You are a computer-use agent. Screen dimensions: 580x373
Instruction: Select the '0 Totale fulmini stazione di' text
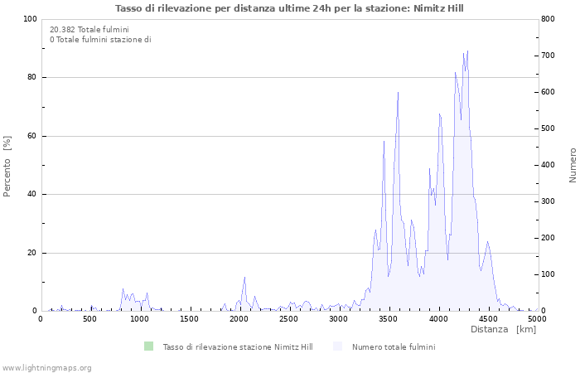(x=100, y=40)
